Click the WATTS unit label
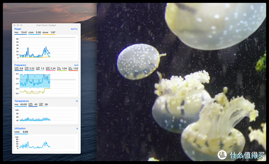Image resolution: width=269 pixels, height=164 pixels. point(74,29)
